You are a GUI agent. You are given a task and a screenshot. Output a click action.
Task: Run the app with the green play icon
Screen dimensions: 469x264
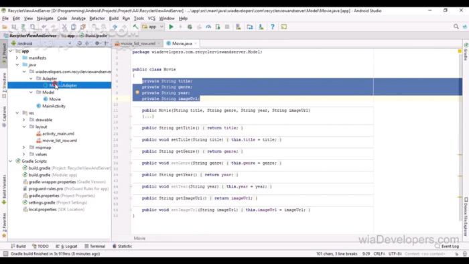point(171,27)
